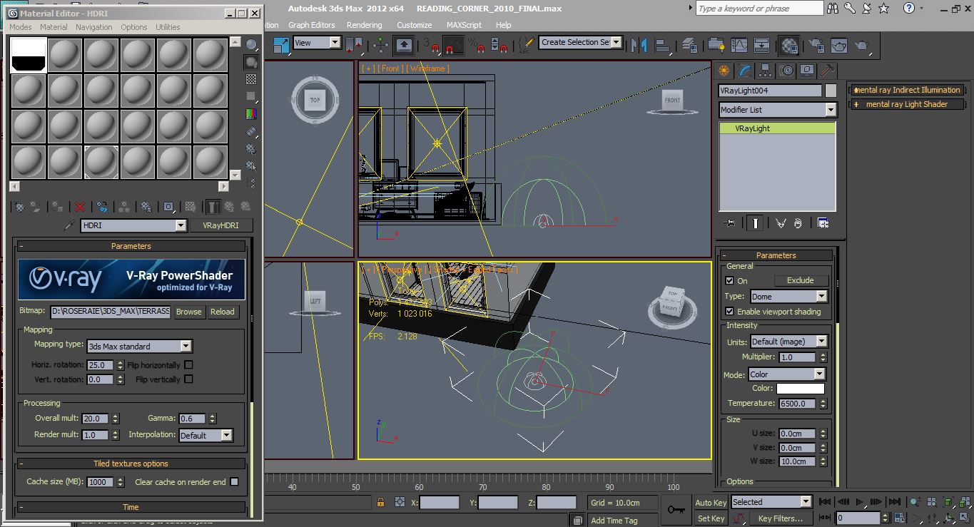Open the Motion tab in command panel
974x527 pixels.
786,71
